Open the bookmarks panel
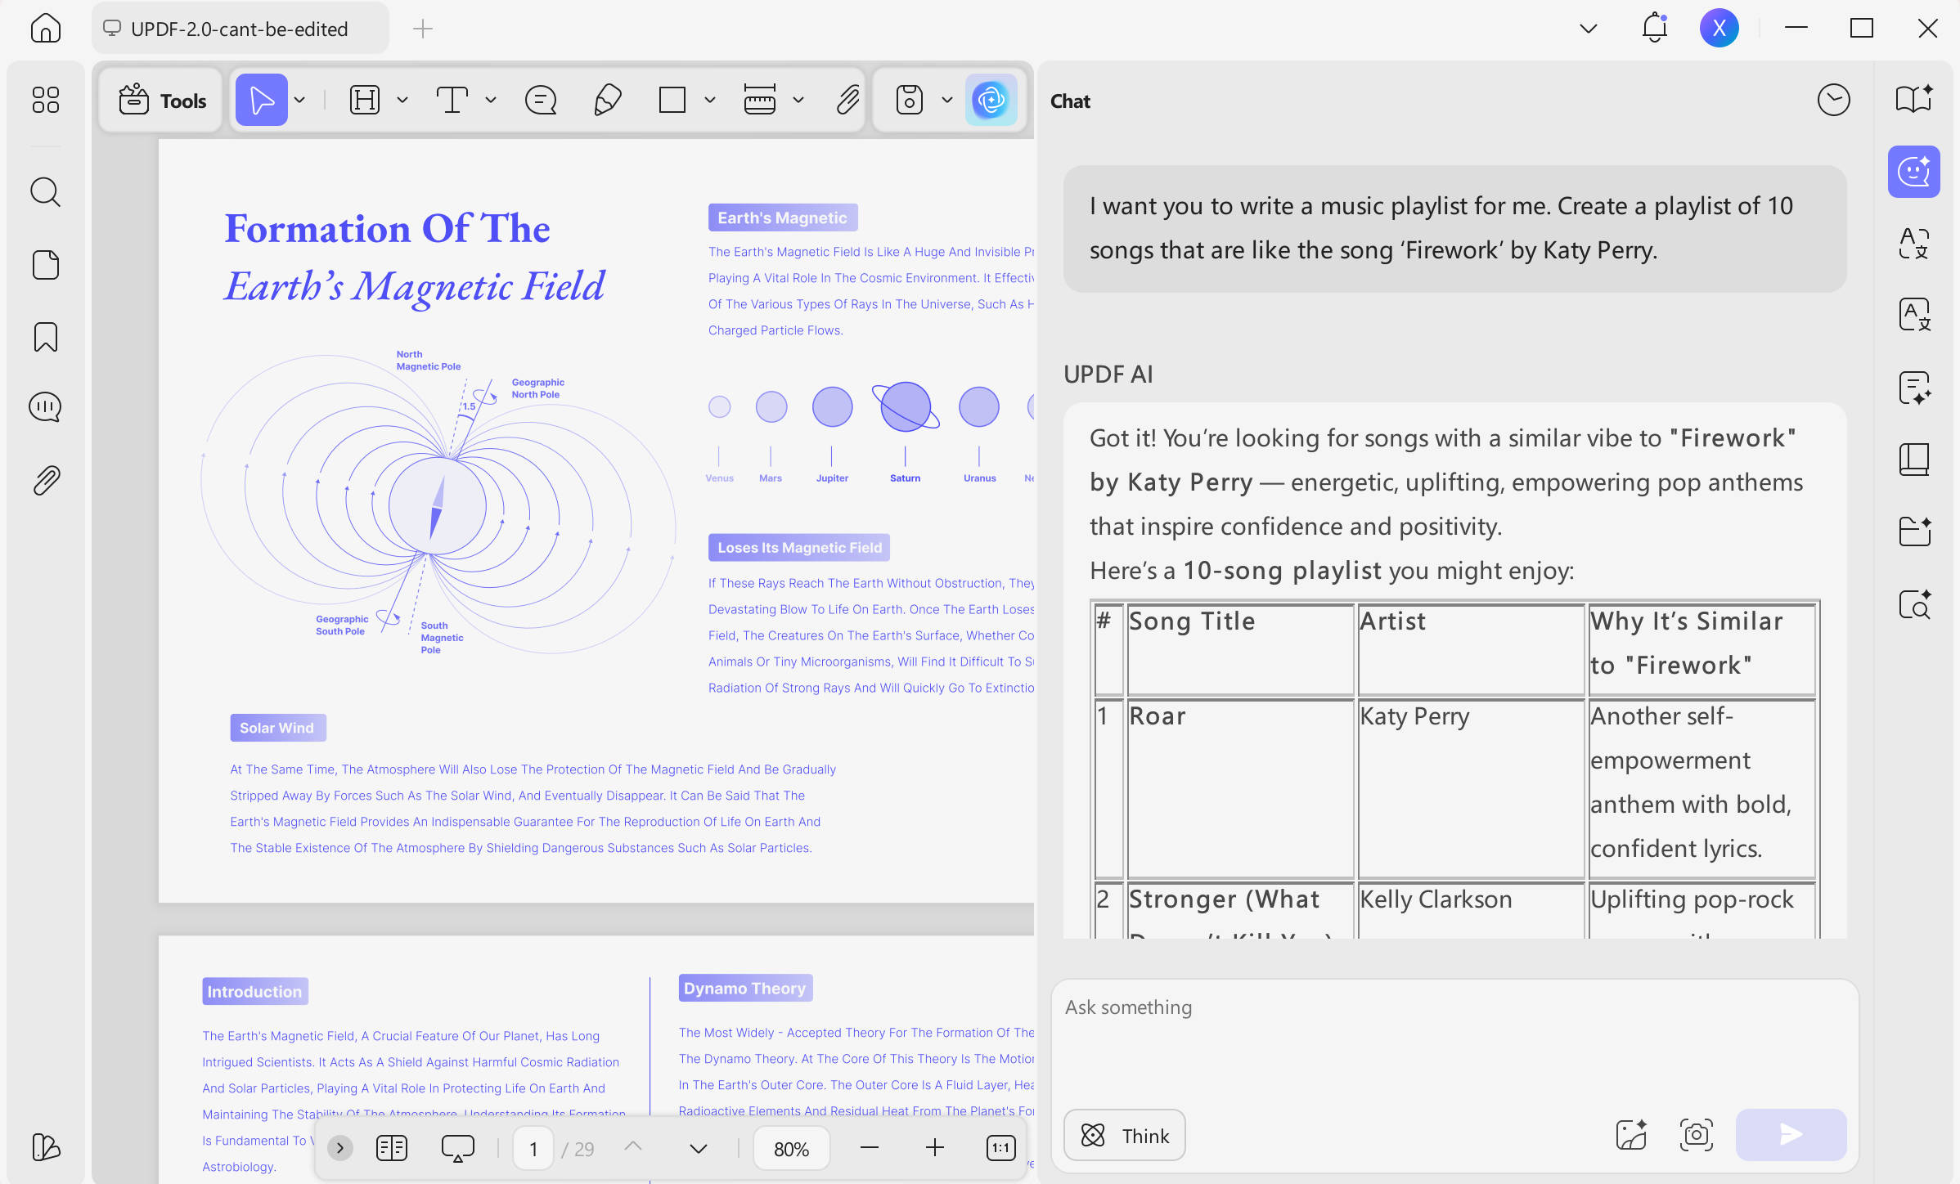This screenshot has height=1184, width=1960. click(46, 336)
